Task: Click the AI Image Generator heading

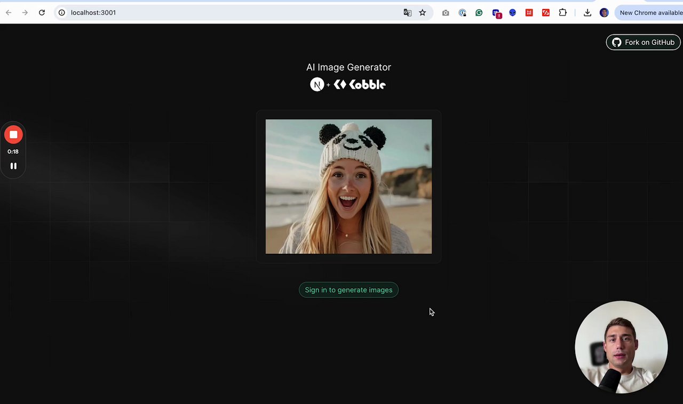Action: [x=348, y=67]
